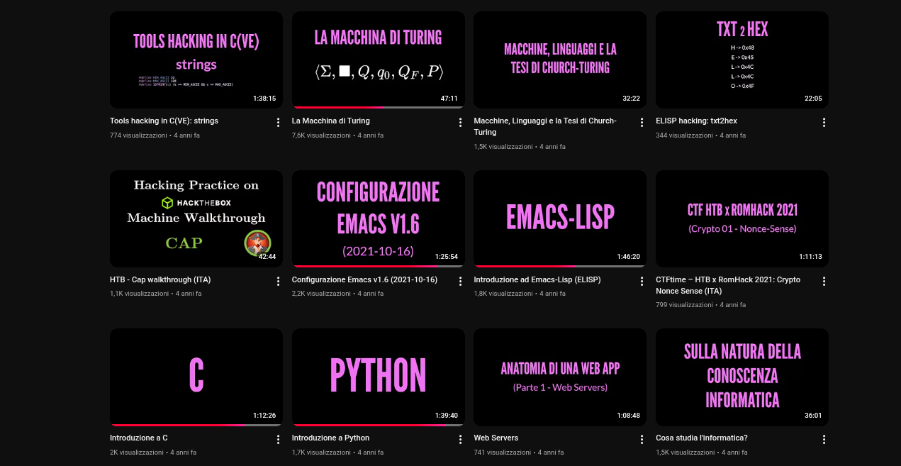Click "774 visualizzazioni" view count text
901x466 pixels.
point(139,135)
